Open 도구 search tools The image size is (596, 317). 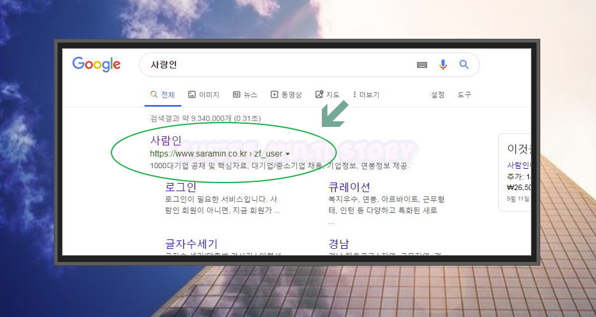464,94
